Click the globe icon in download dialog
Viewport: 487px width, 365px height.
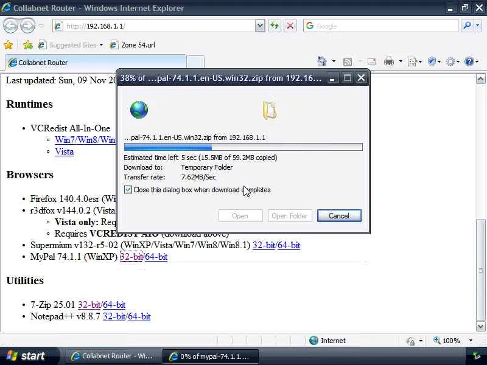139,109
